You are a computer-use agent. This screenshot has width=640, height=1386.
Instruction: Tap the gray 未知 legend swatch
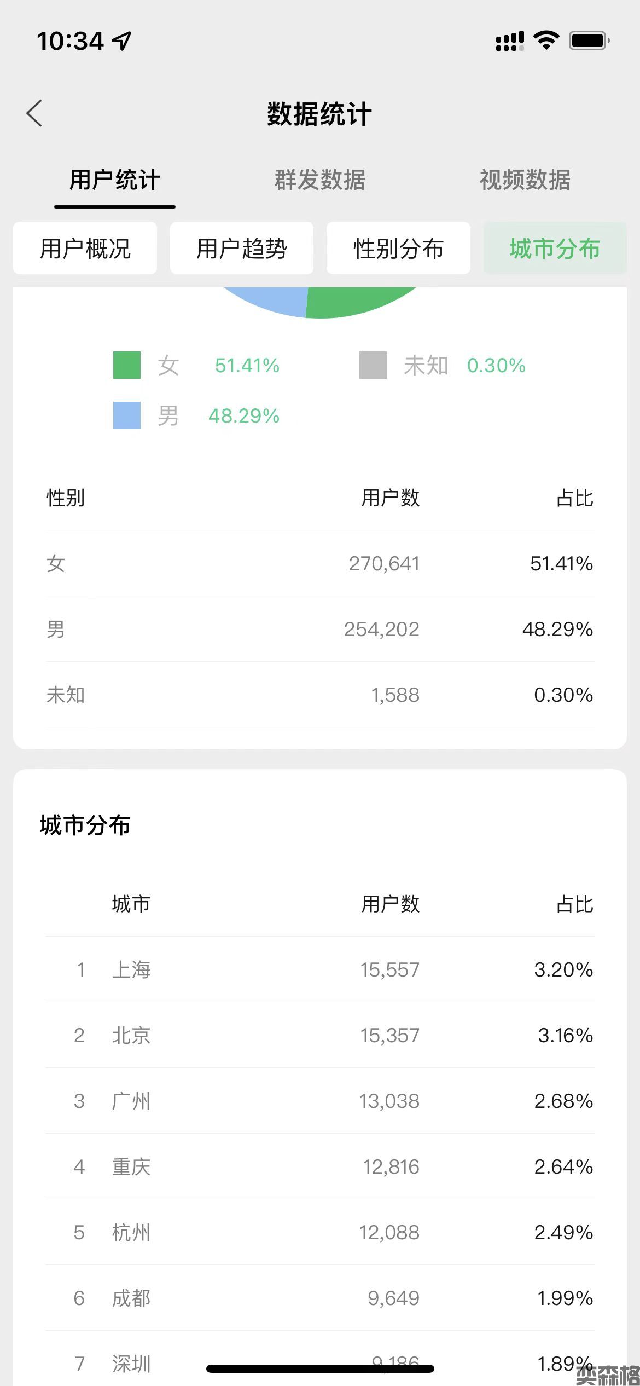(373, 365)
